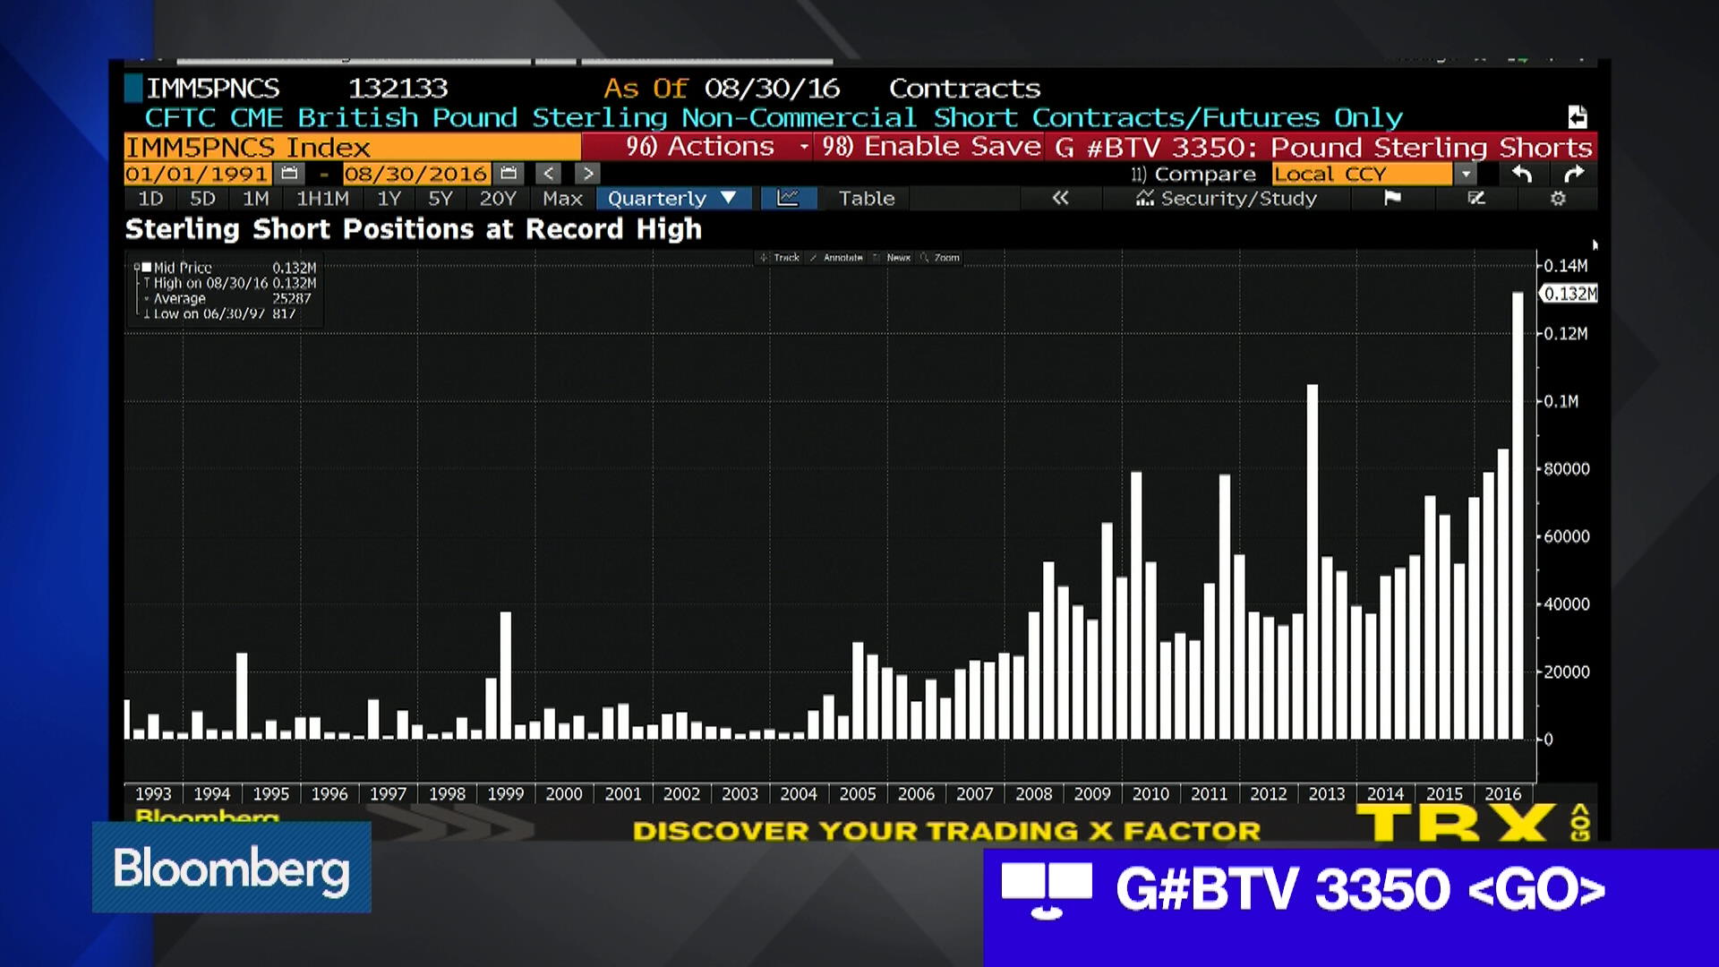The image size is (1719, 967).
Task: Open the start date calendar picker
Action: (x=289, y=174)
